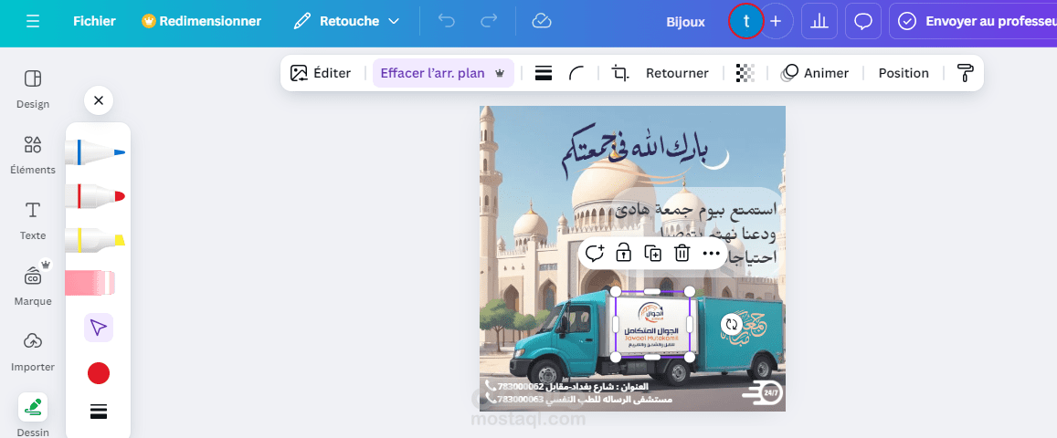Click Redimensionner with crown icon

click(x=202, y=22)
